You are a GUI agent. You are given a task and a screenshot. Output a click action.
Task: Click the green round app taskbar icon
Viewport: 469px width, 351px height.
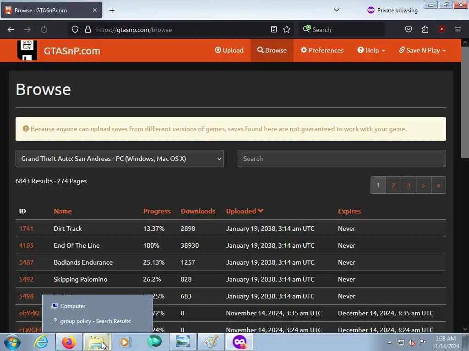(x=154, y=342)
